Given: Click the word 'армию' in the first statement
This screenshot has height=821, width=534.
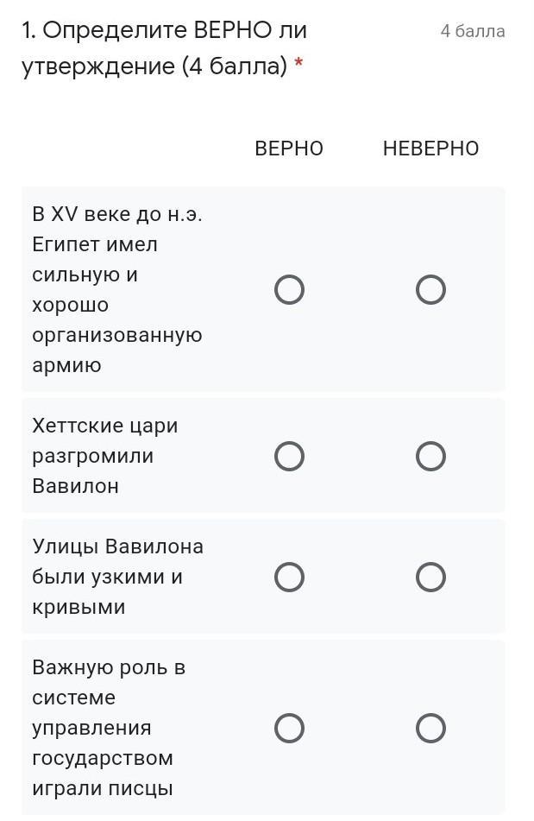Looking at the screenshot, I should (66, 365).
